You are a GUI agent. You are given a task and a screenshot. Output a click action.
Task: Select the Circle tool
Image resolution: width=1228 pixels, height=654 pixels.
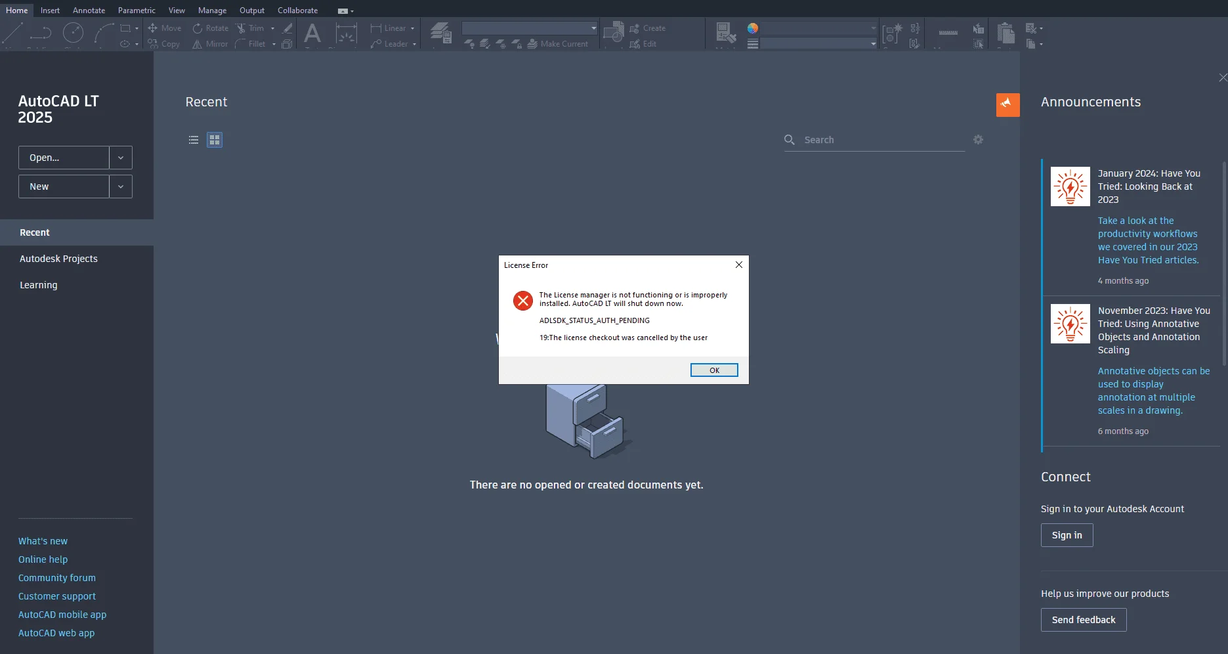point(73,34)
